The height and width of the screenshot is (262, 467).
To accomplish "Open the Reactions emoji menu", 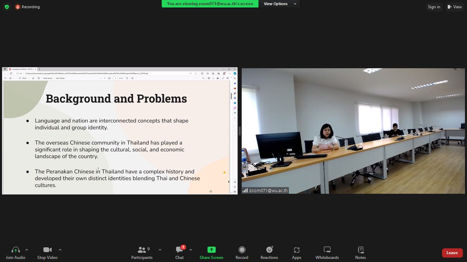I will point(269,250).
